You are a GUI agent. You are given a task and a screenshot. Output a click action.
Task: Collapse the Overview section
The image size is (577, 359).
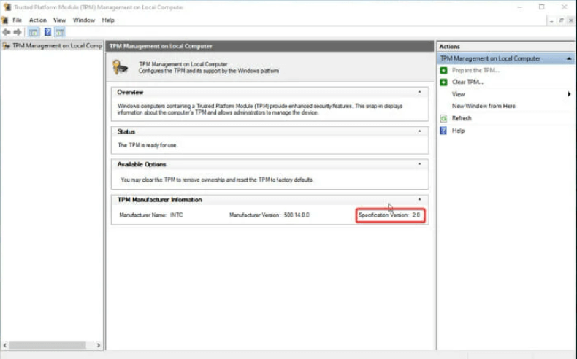(419, 92)
